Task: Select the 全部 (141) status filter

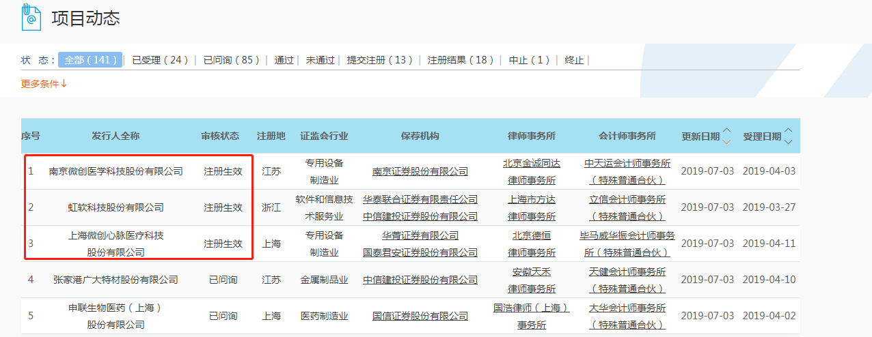Action: pos(90,60)
